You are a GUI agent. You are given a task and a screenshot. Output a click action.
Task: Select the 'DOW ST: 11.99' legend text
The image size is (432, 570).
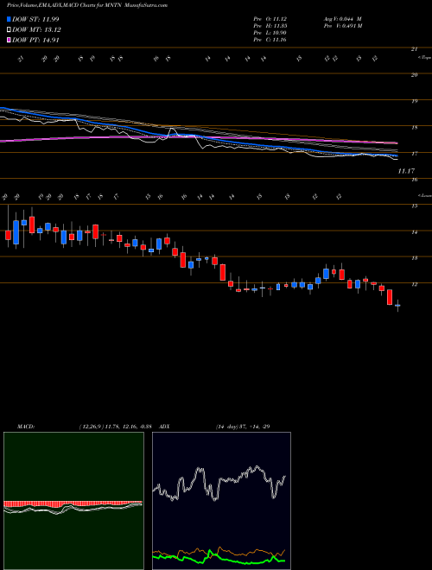[x=35, y=19]
